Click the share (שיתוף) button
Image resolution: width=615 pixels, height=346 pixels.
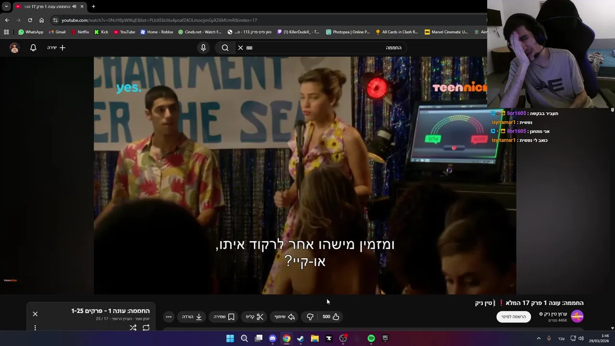pyautogui.click(x=284, y=317)
